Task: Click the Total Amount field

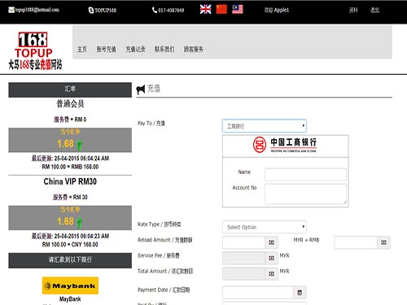Action: [x=243, y=274]
